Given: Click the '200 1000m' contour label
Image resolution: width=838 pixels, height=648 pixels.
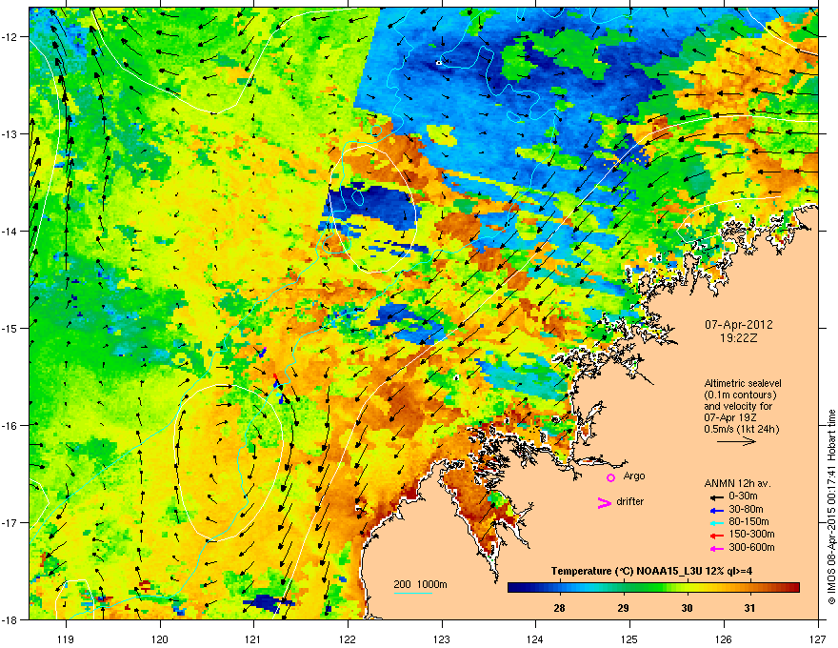Looking at the screenshot, I should [420, 584].
